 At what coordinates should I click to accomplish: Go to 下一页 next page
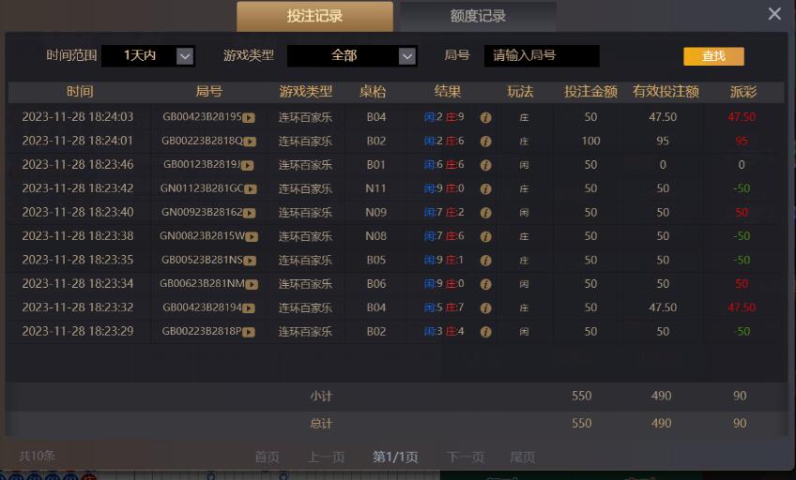click(x=466, y=457)
